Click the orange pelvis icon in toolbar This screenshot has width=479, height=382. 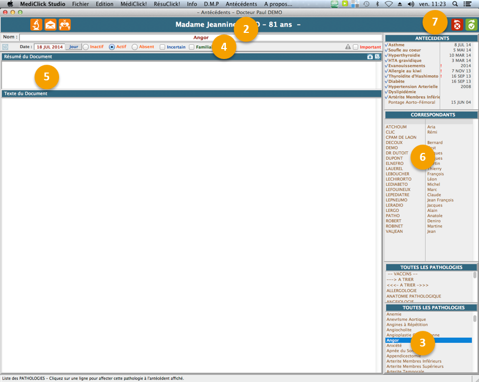pyautogui.click(x=64, y=25)
